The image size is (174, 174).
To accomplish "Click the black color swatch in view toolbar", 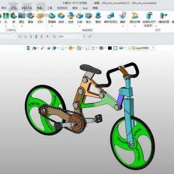I will 110,48.
